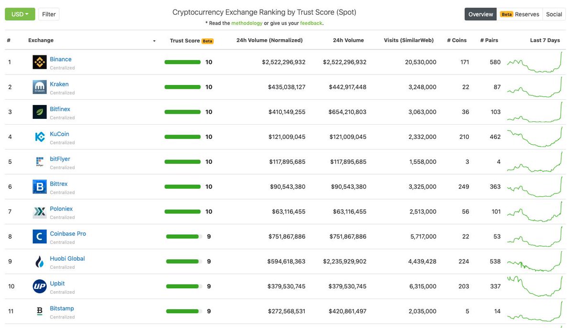Click the Coinbase Pro logo icon
Image resolution: width=574 pixels, height=328 pixels.
coord(40,236)
